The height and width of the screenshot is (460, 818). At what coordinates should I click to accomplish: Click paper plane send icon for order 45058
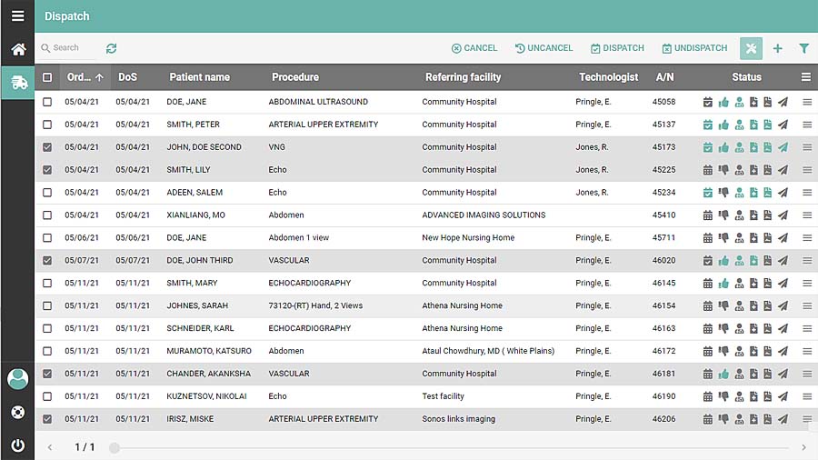click(783, 102)
